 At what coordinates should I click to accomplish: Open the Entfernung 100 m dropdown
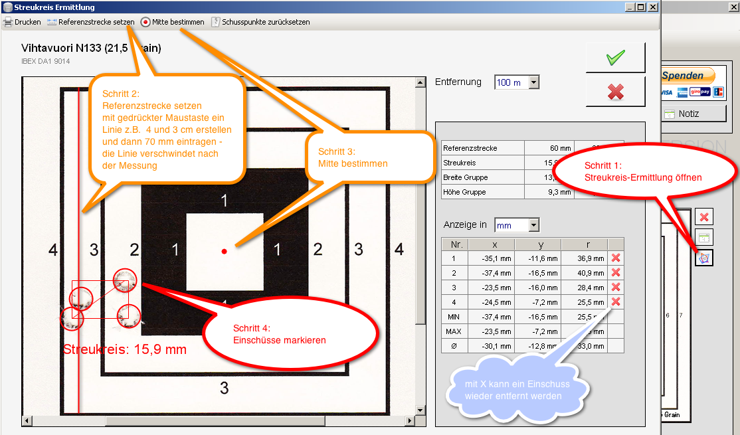pyautogui.click(x=534, y=82)
